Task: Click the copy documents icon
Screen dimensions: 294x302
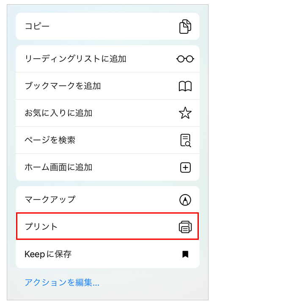Action: point(185,27)
